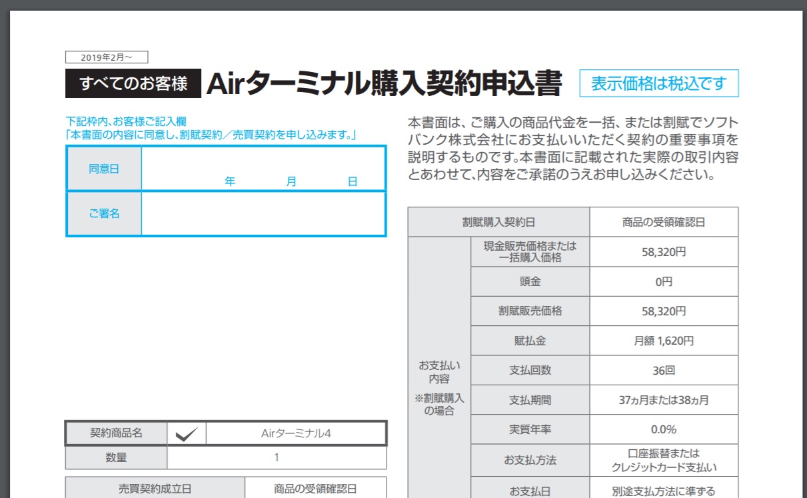Click the ご署名 signature field
807x498 pixels.
pos(263,213)
